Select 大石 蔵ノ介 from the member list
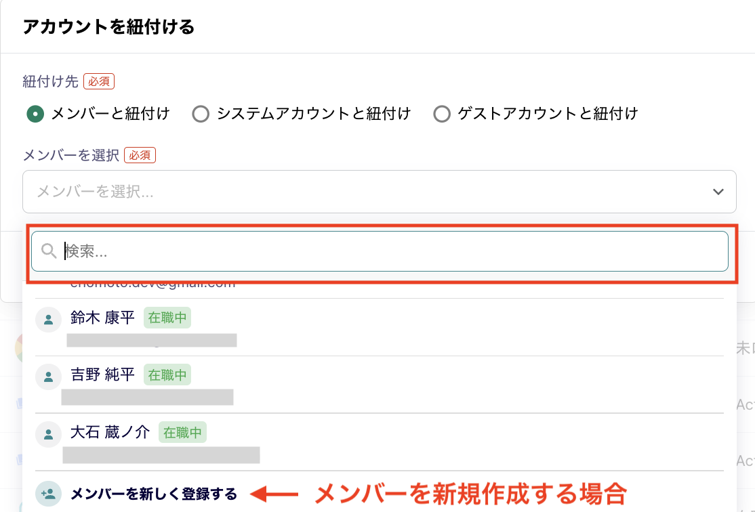 click(x=110, y=432)
